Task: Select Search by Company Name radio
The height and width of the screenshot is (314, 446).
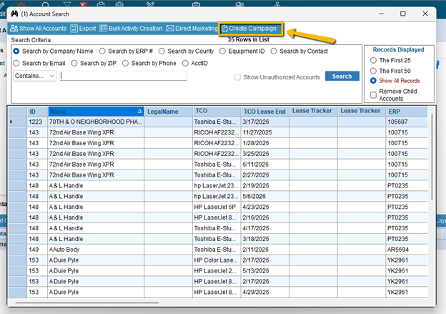Action: [16, 51]
